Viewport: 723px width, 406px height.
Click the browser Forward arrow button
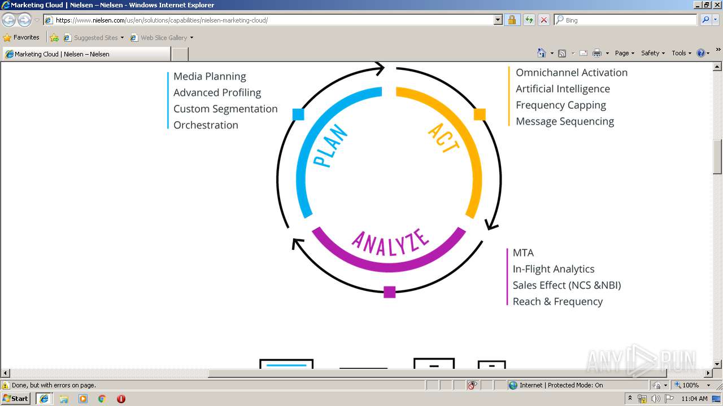point(24,20)
